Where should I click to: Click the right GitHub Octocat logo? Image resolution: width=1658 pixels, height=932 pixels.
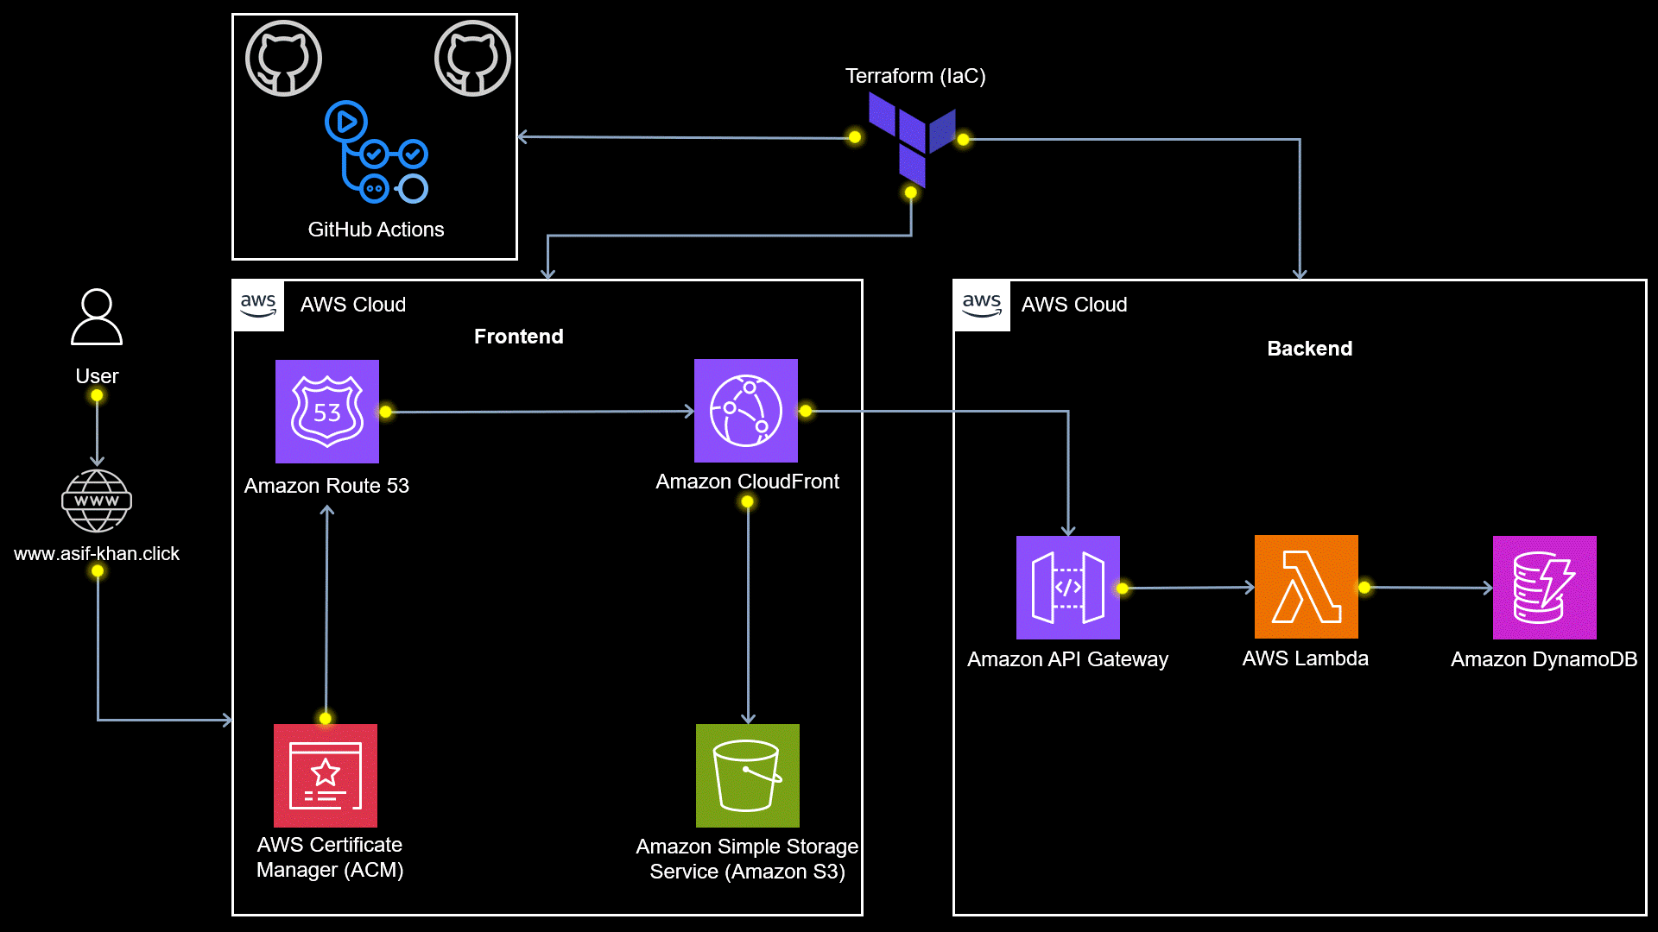point(472,59)
